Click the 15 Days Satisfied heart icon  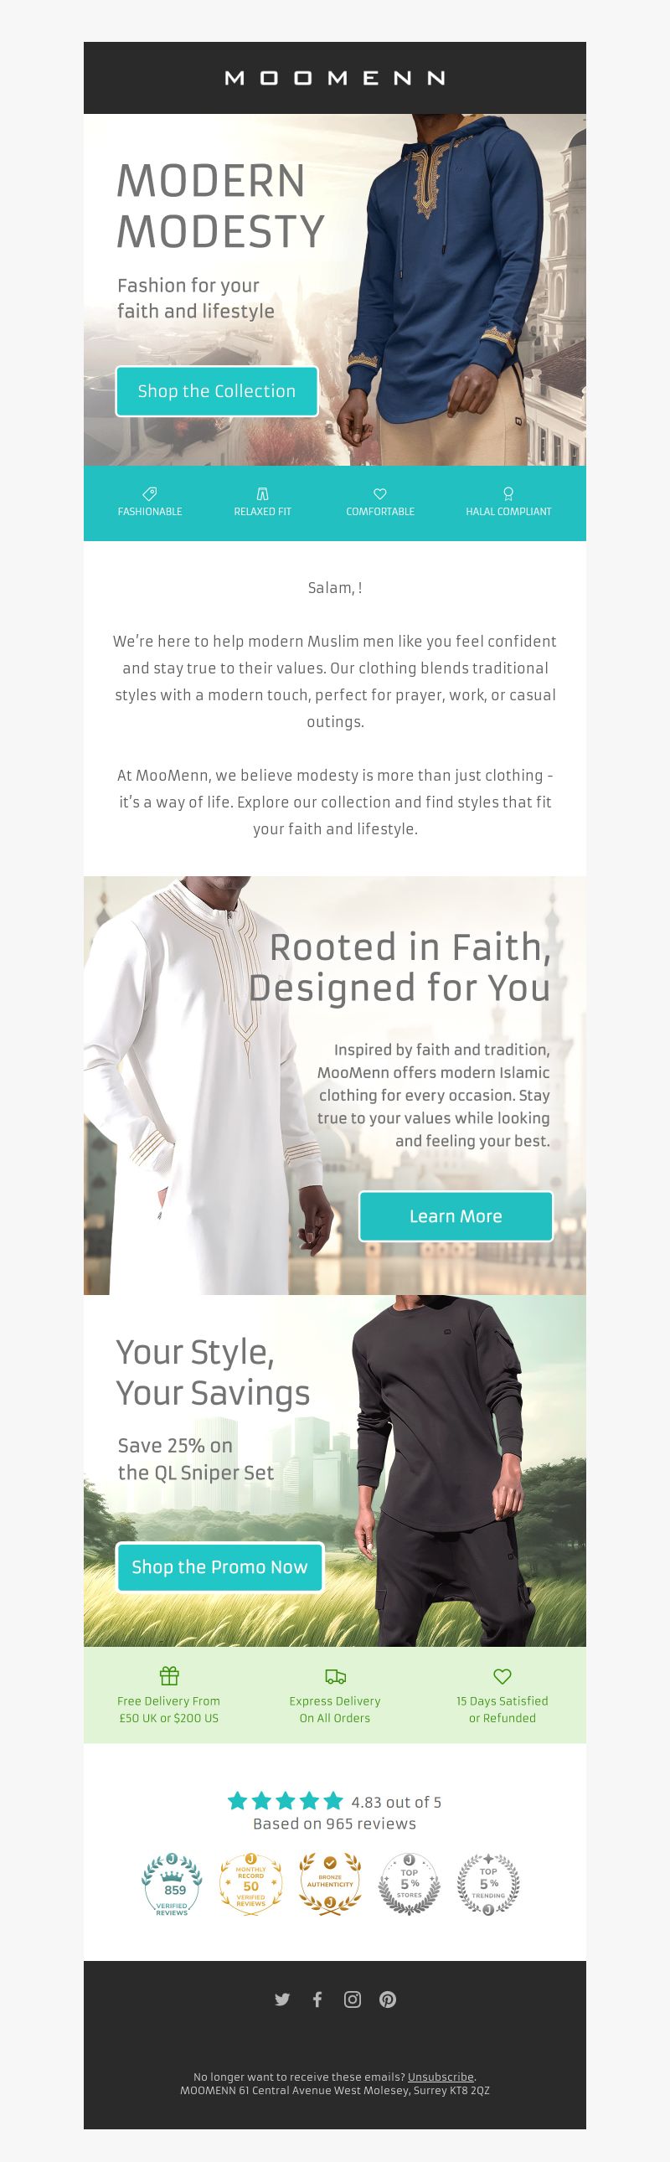(502, 1676)
